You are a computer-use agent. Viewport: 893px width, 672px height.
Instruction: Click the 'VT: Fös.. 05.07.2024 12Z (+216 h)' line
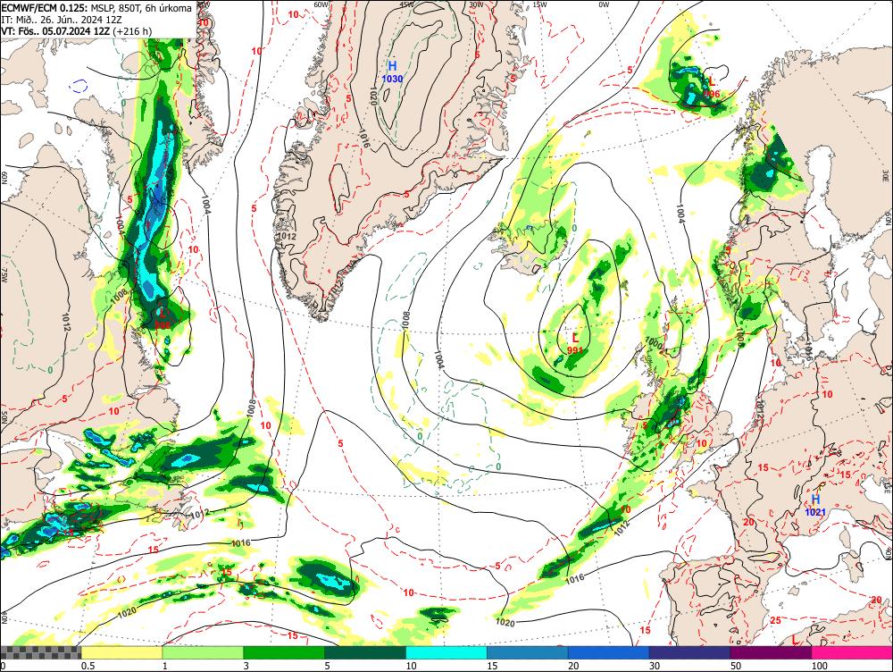pos(76,30)
